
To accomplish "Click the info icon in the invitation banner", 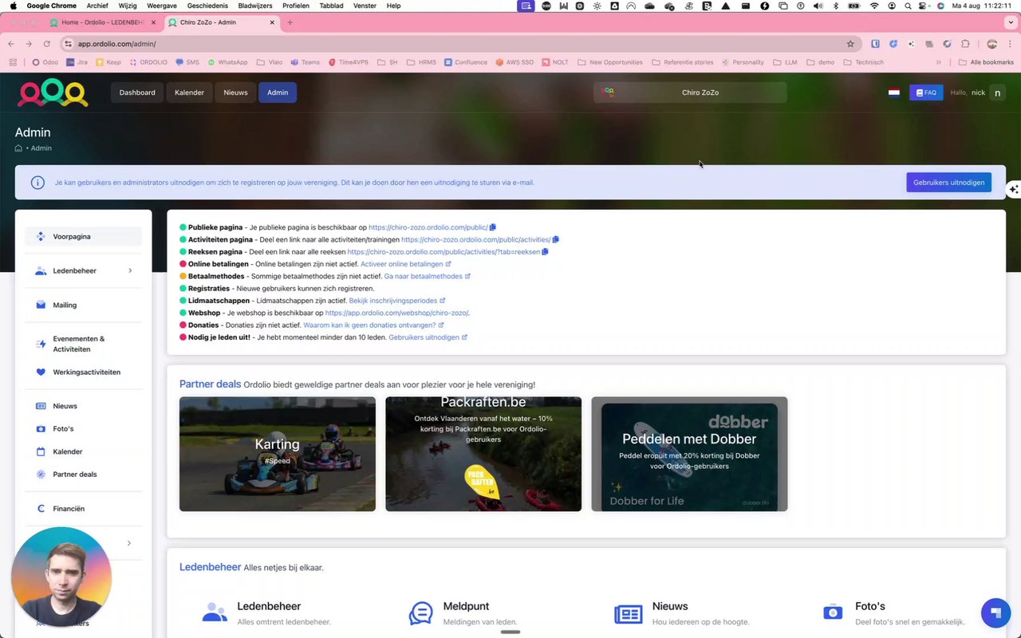I will point(37,183).
